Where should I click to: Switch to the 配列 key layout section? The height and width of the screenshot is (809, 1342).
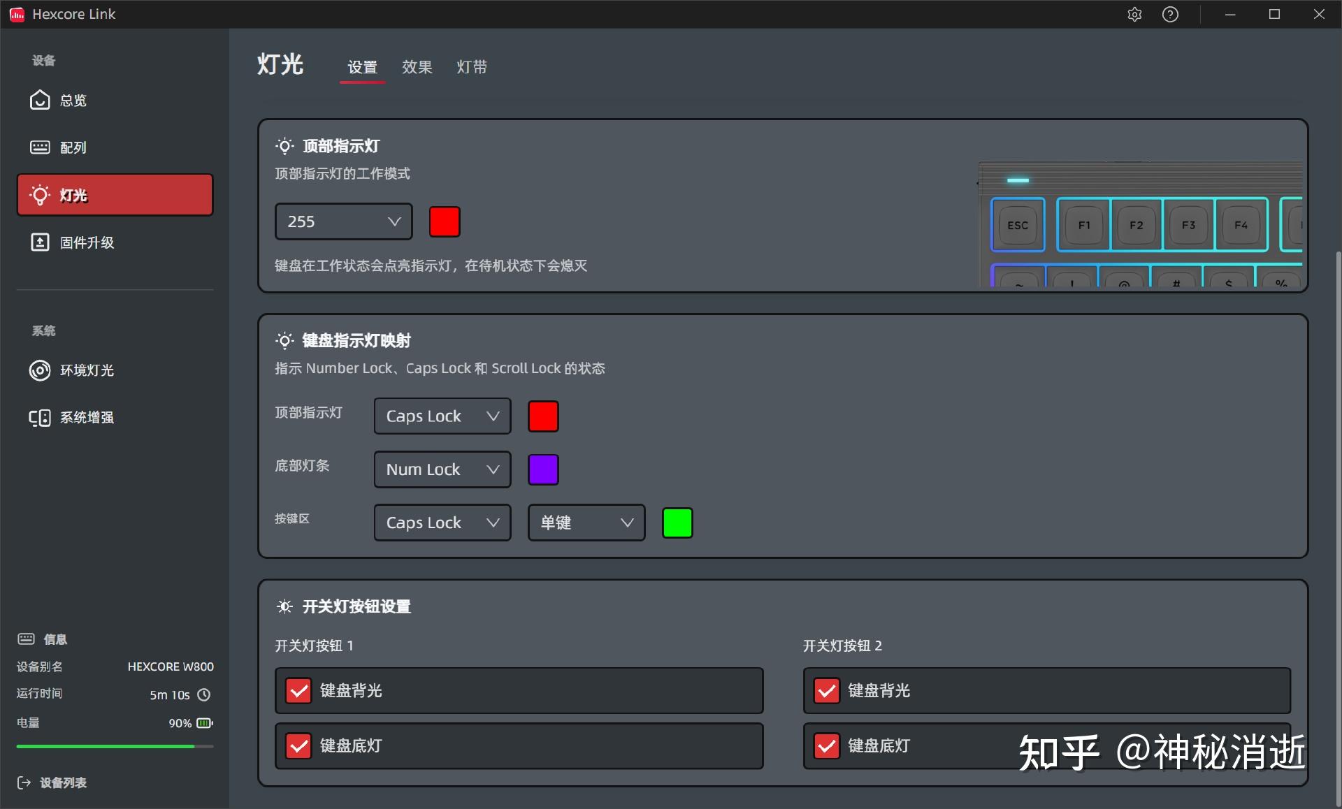72,147
